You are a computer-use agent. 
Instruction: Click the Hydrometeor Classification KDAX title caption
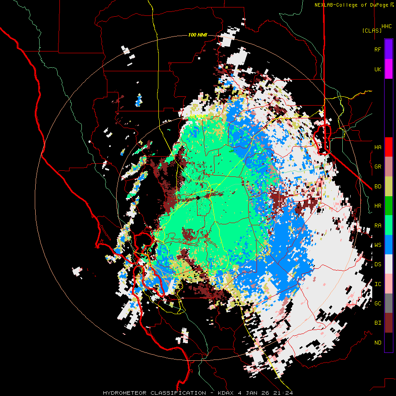pos(198,393)
